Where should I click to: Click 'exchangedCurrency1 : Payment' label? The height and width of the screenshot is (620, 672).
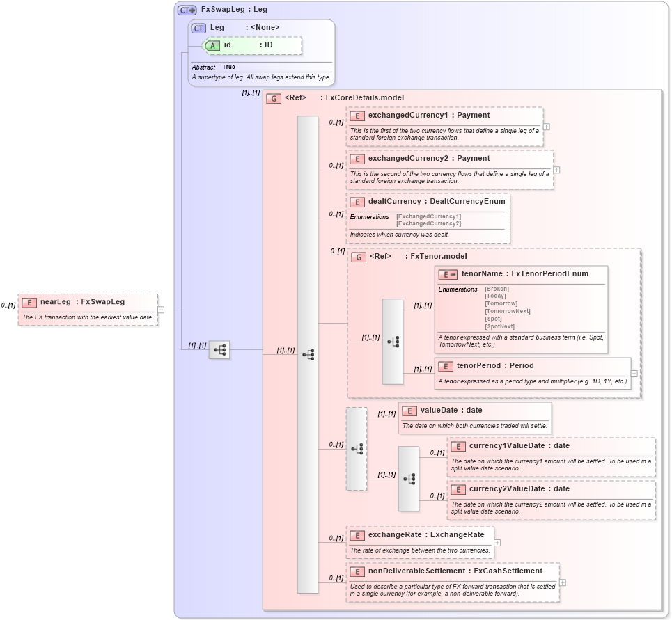[x=429, y=116]
